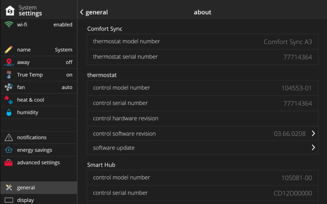Tap the away location pin icon
This screenshot has height=204, width=327.
[x=9, y=62]
